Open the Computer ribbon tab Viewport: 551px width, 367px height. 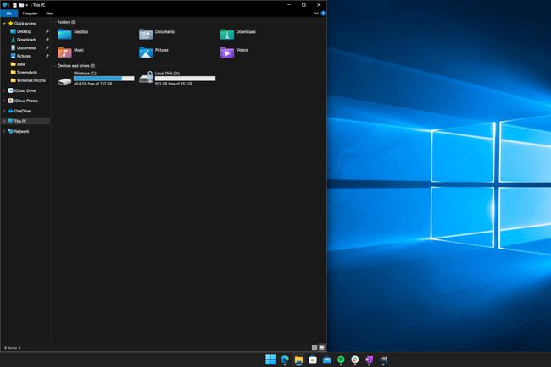(x=30, y=14)
